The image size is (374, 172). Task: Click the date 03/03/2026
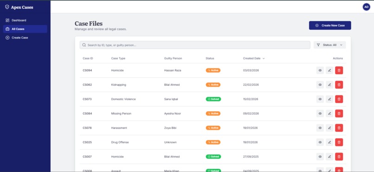coord(251,70)
